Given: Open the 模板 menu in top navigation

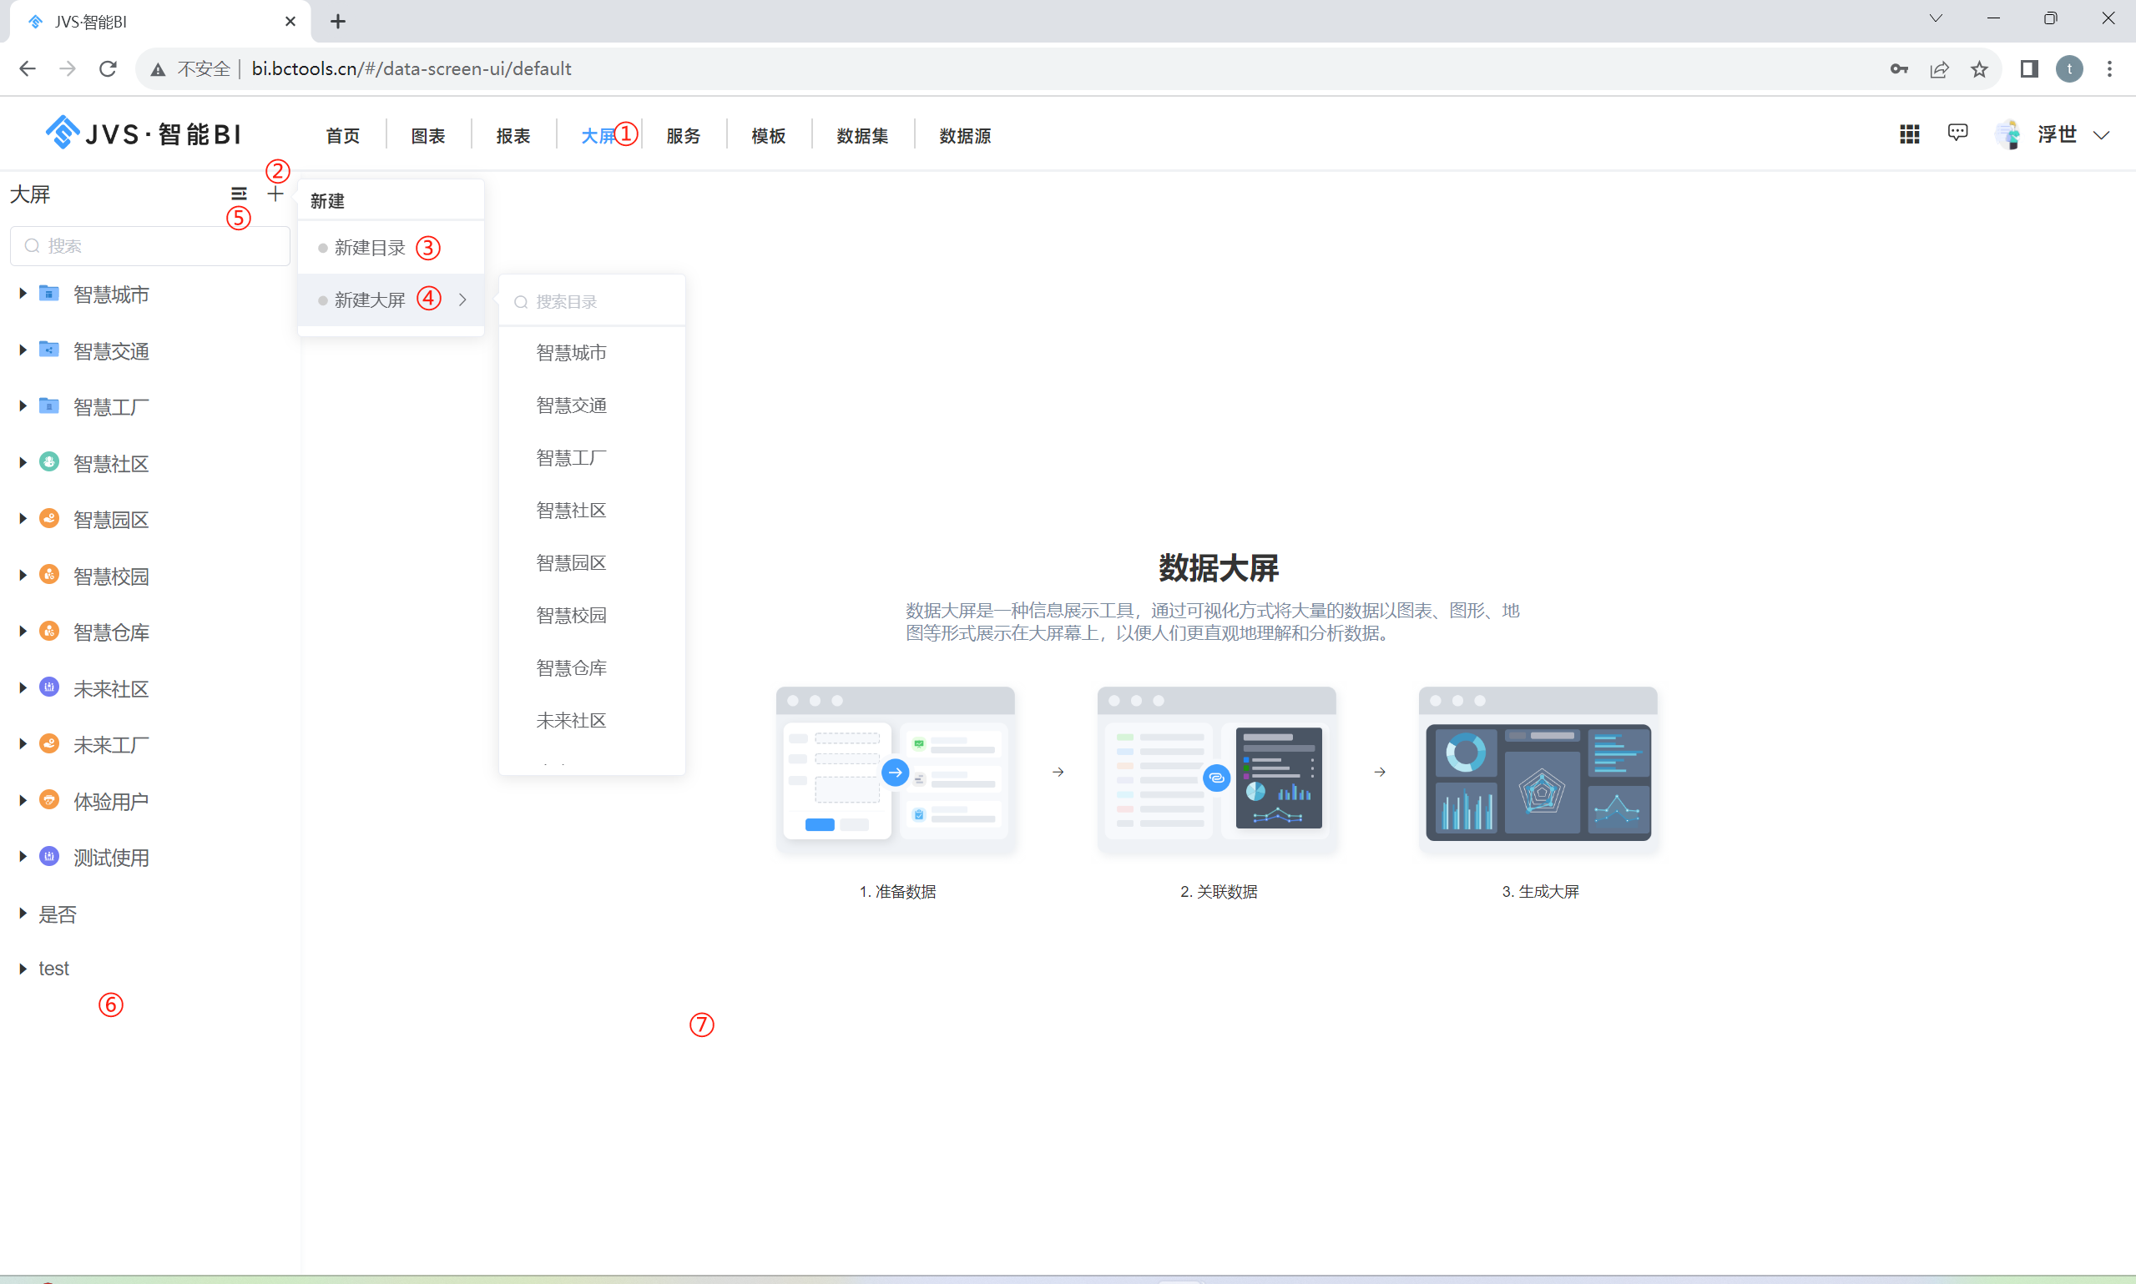Looking at the screenshot, I should pos(767,135).
